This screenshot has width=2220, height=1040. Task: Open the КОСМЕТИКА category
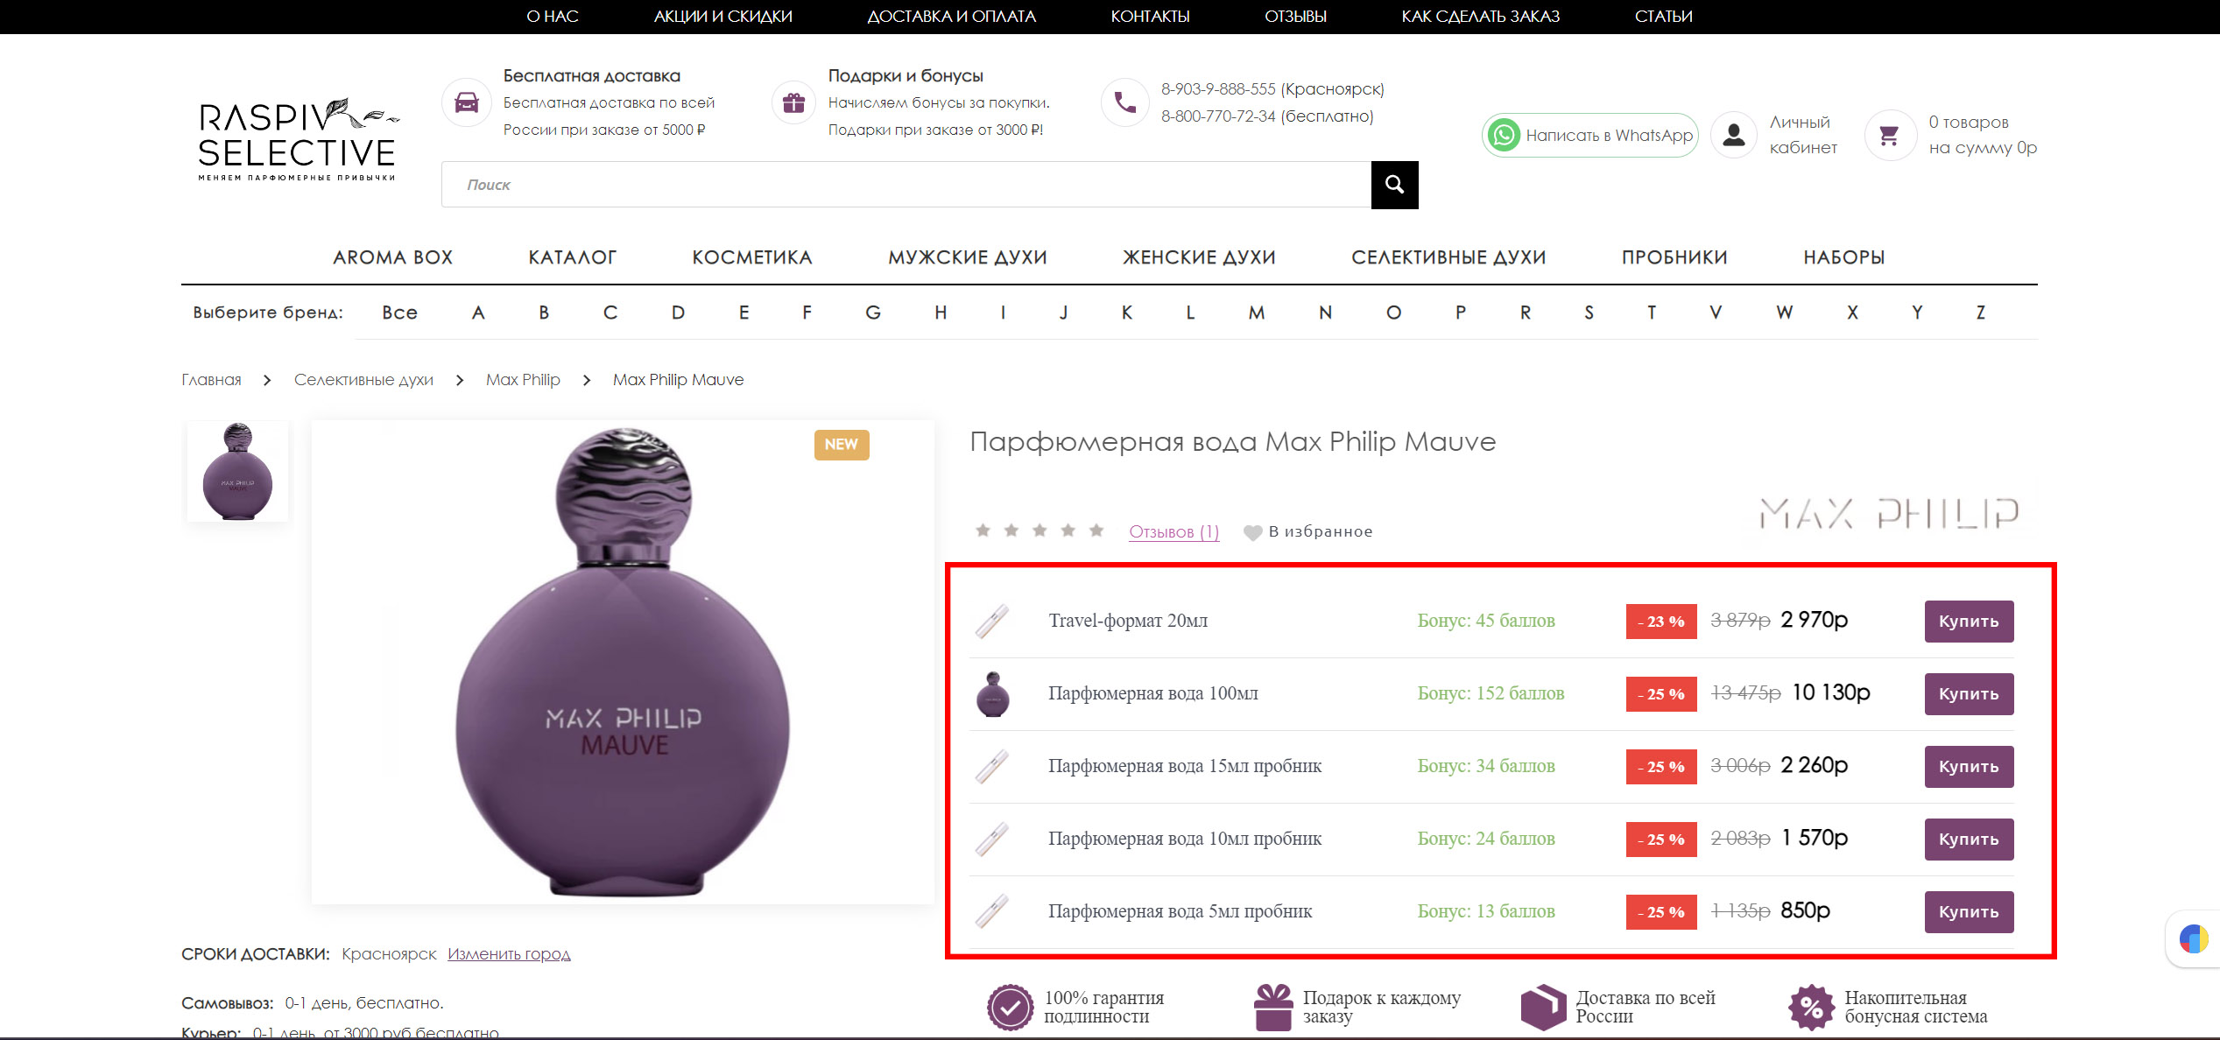point(752,257)
